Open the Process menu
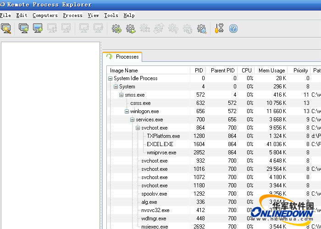 72,15
